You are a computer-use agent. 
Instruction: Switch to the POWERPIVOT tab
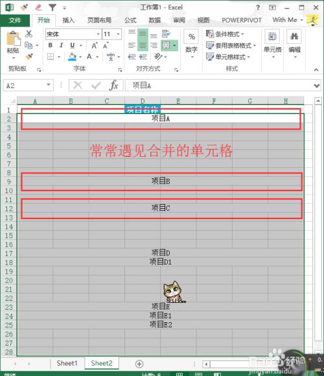[242, 20]
